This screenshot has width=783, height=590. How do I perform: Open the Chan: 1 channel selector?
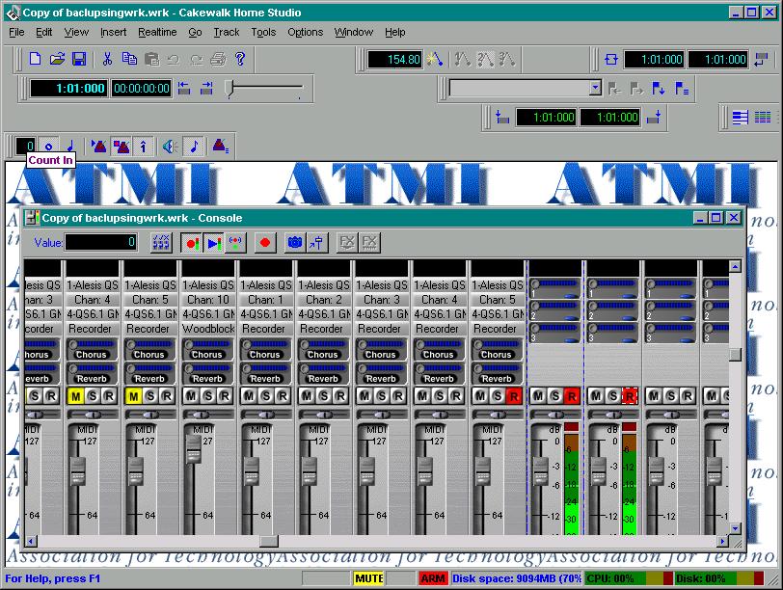coord(266,300)
